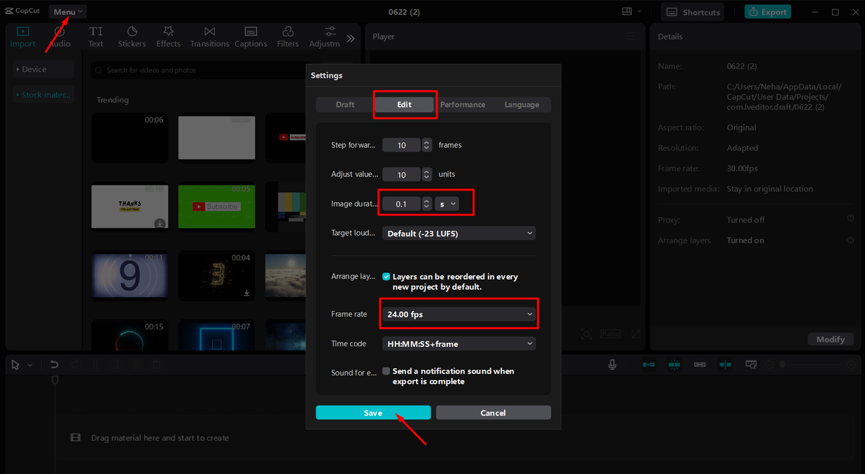Screen dimensions: 865x474
Task: Click the player focus/snapshot icon
Action: [587, 334]
